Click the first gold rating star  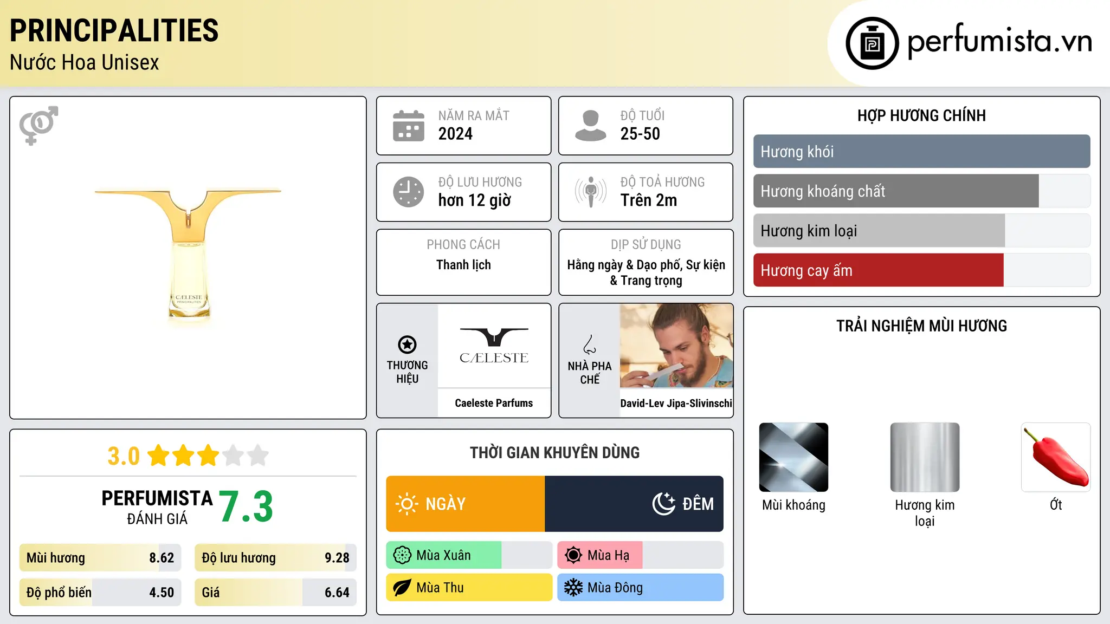click(159, 456)
